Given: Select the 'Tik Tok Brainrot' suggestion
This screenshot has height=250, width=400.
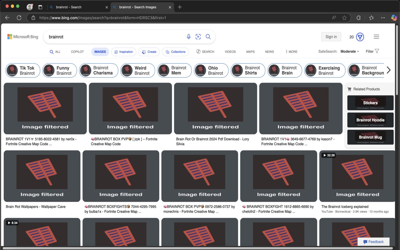Looking at the screenshot, I should [23, 70].
